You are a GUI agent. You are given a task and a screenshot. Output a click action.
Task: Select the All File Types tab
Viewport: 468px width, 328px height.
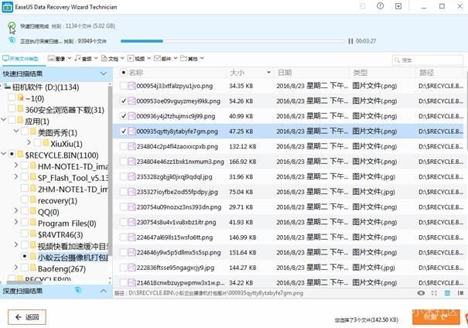point(21,59)
